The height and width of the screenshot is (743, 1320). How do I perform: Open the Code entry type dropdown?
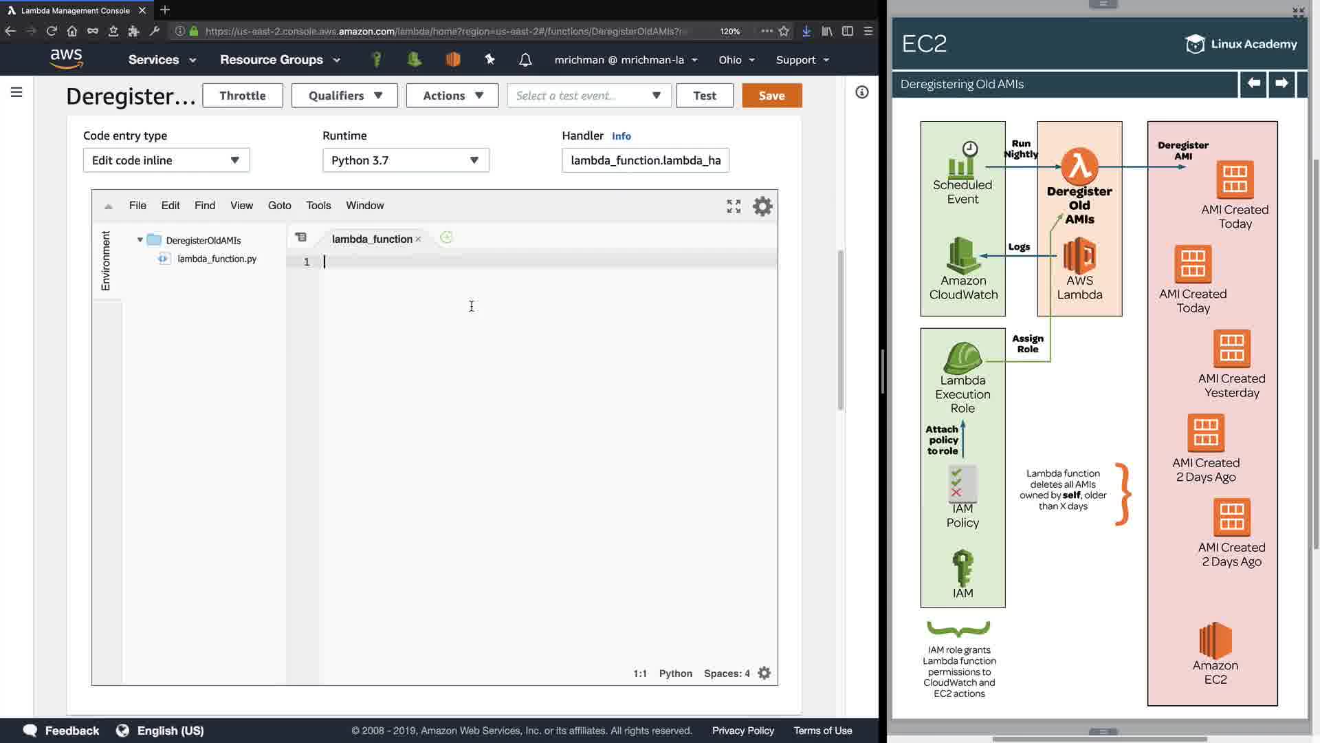pyautogui.click(x=166, y=160)
